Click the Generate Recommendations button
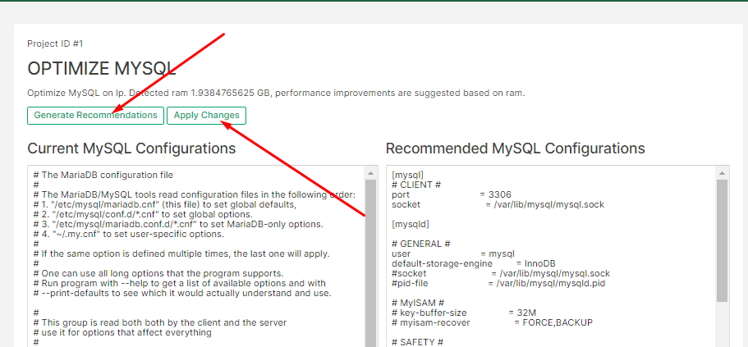Viewport: 748px width, 347px height. click(95, 116)
